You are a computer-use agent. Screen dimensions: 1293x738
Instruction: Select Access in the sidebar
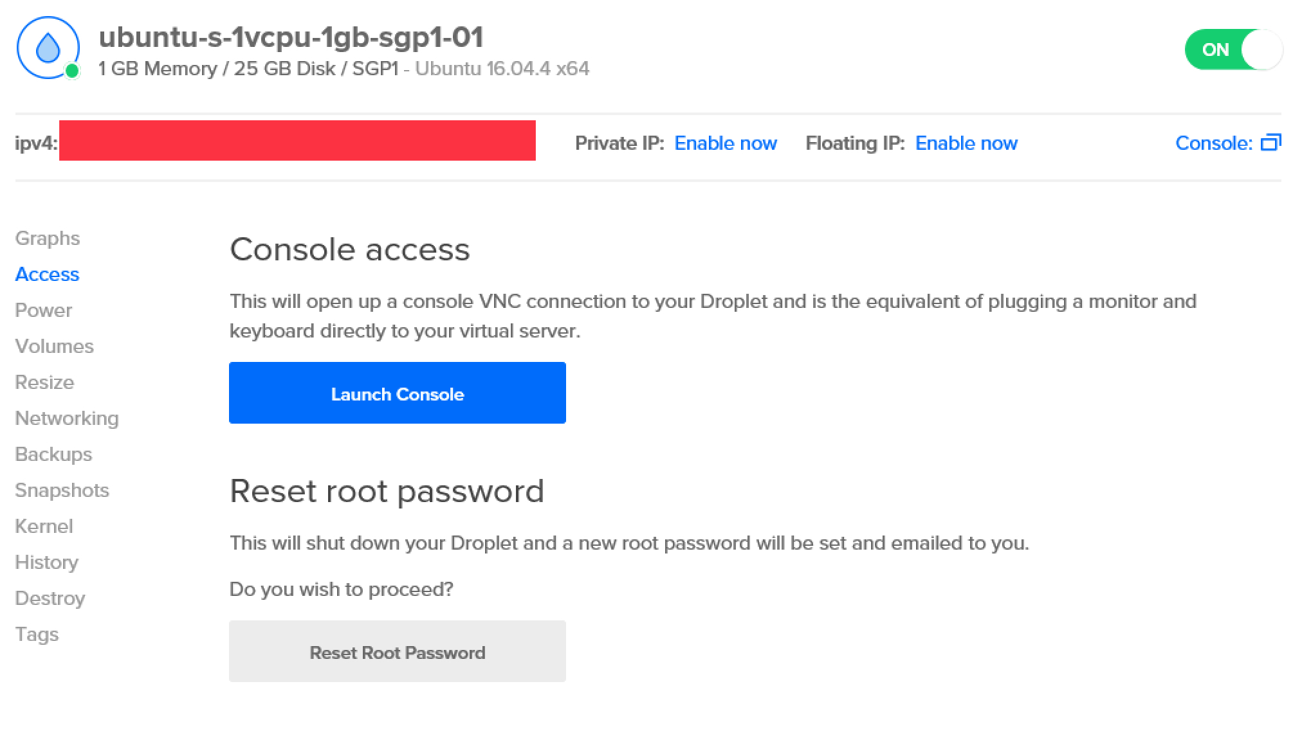click(47, 274)
